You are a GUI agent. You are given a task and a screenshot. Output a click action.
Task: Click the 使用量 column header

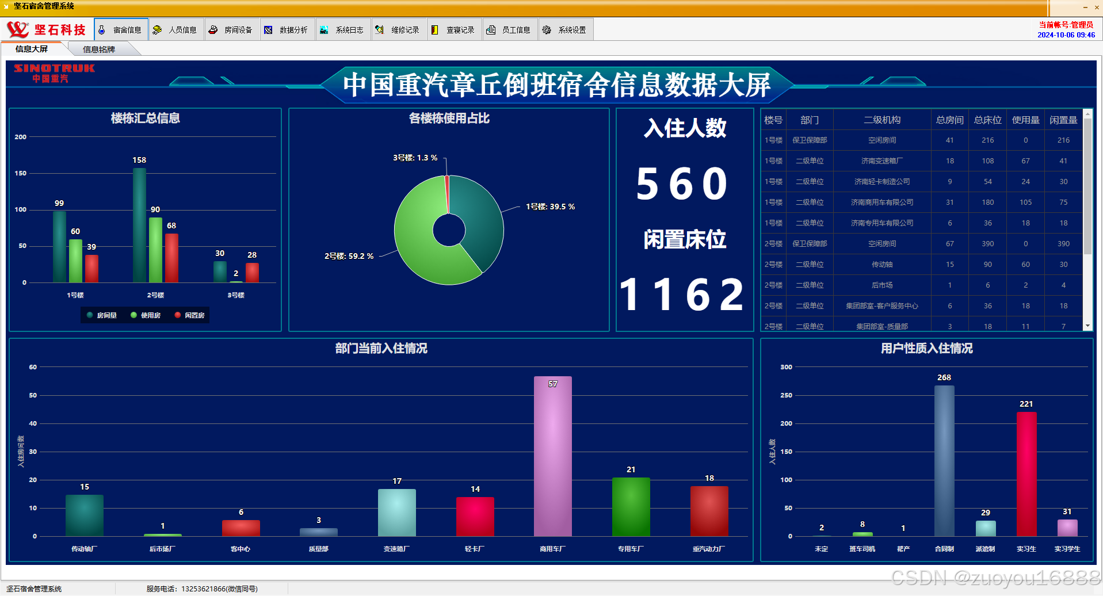[x=1026, y=120]
